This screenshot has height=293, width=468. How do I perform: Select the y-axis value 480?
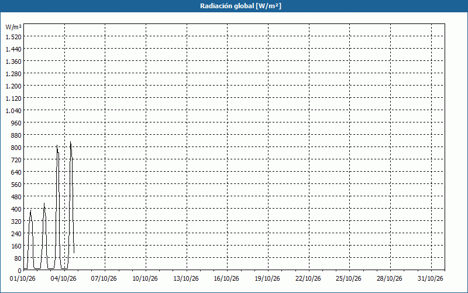click(x=17, y=197)
